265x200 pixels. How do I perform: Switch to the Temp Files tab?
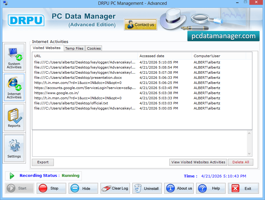[74, 48]
